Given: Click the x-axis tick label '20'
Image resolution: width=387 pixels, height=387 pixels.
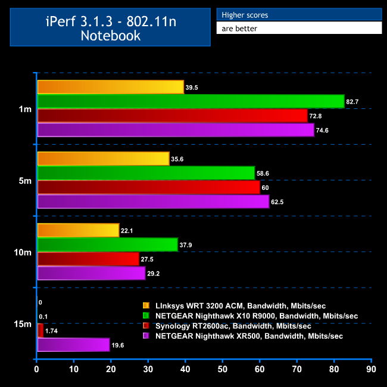Looking at the screenshot, I should pyautogui.click(x=111, y=369).
